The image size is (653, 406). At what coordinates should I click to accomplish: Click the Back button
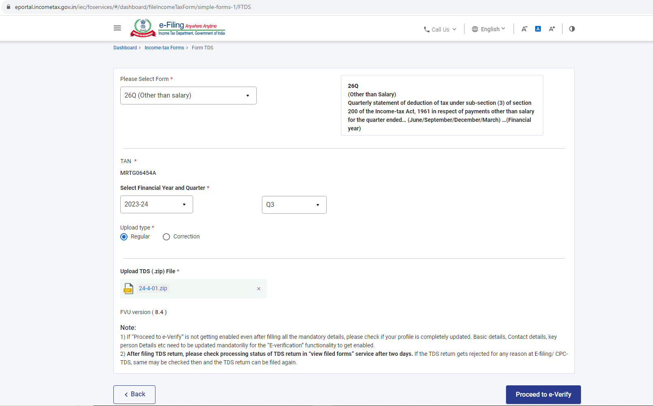(x=134, y=395)
